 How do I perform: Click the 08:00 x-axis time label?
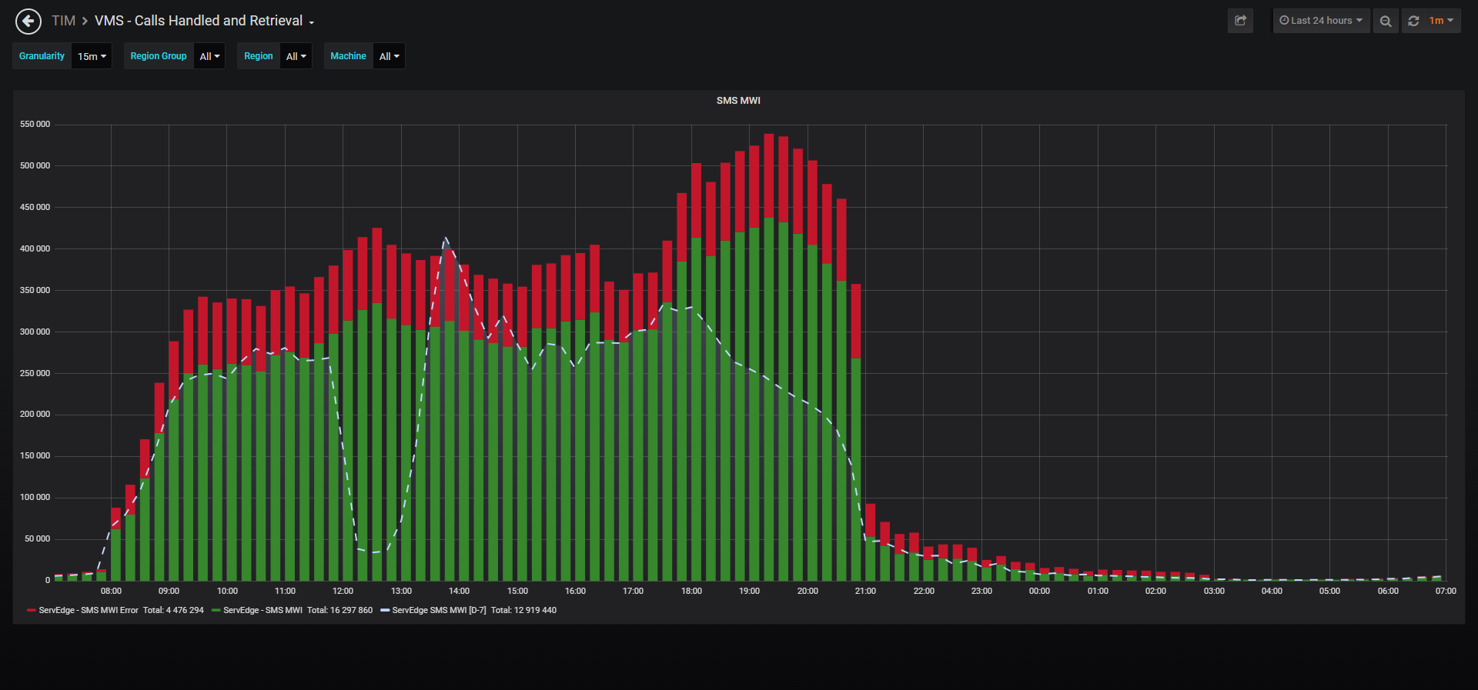pyautogui.click(x=111, y=591)
